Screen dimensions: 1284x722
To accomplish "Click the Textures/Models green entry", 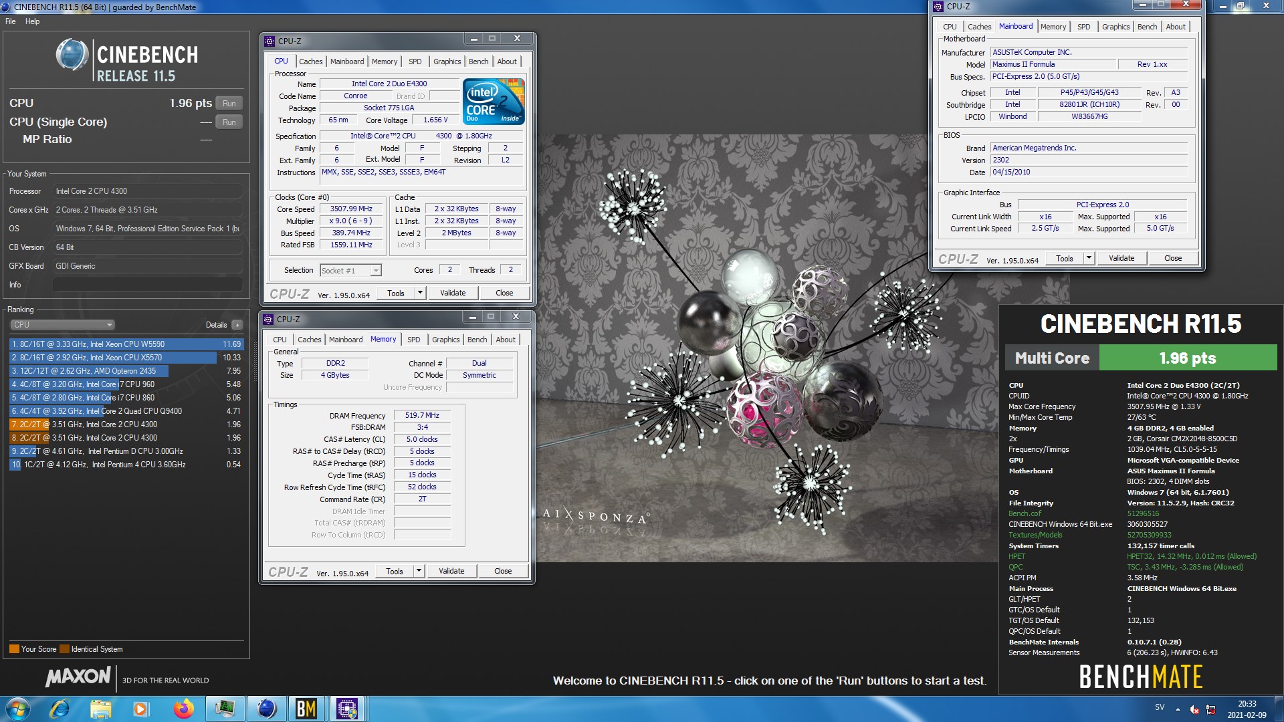I will click(x=1035, y=535).
